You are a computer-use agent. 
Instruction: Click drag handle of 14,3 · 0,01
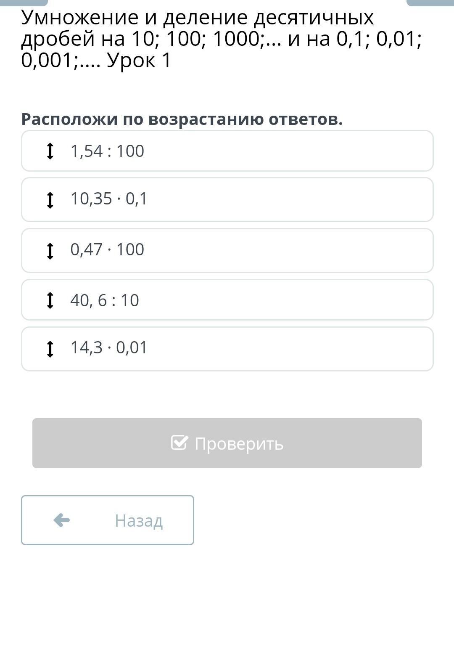(x=50, y=349)
